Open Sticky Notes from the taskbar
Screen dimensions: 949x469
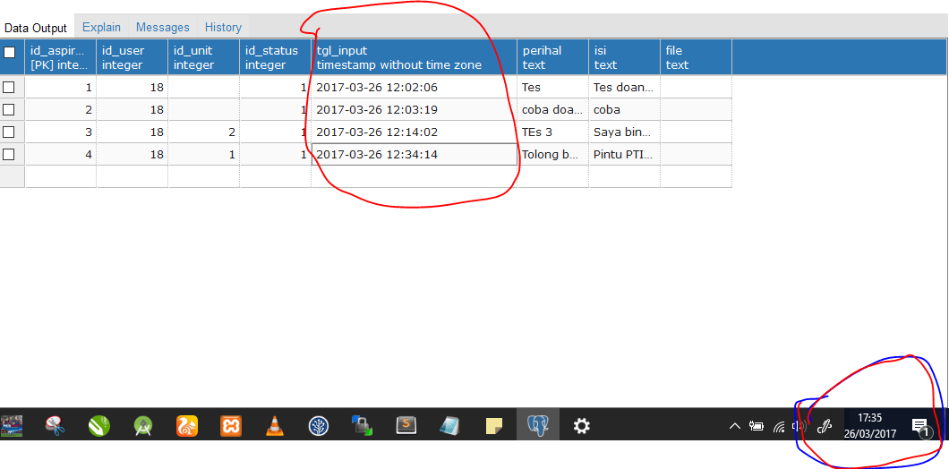click(x=494, y=426)
